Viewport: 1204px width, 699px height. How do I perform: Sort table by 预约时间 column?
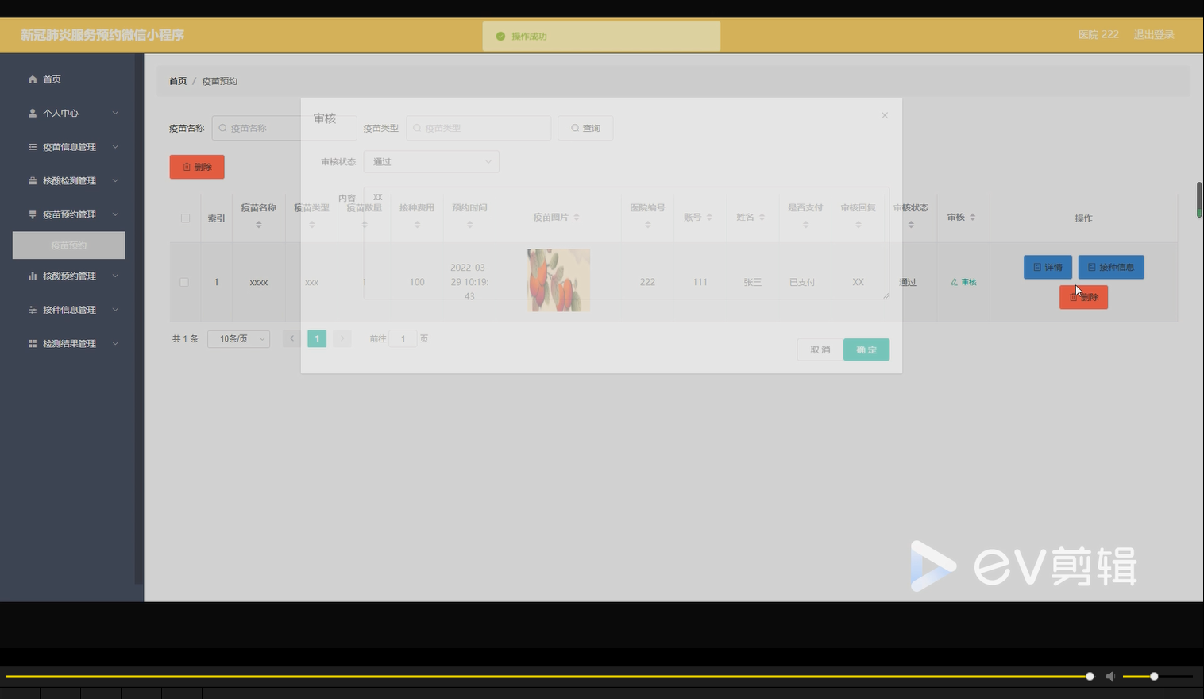pyautogui.click(x=469, y=225)
